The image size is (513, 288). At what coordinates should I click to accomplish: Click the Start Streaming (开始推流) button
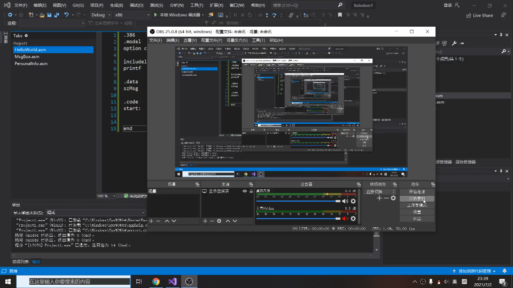(417, 191)
